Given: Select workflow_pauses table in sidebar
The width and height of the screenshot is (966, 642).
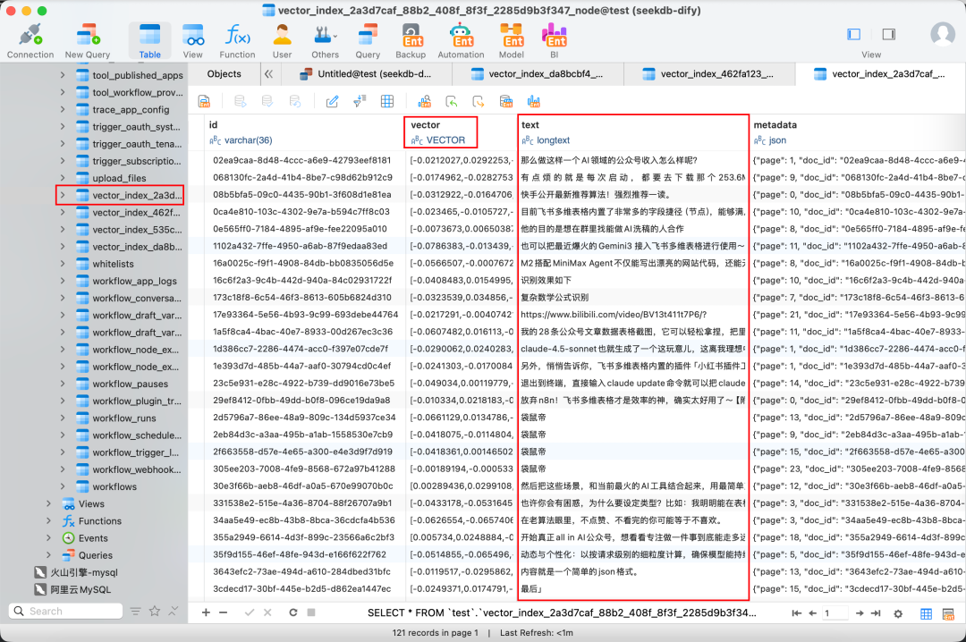Looking at the screenshot, I should [x=122, y=384].
